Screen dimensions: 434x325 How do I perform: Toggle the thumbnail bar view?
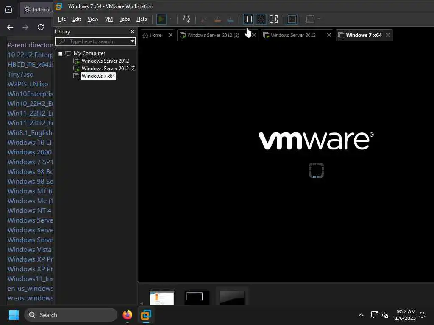pyautogui.click(x=261, y=19)
